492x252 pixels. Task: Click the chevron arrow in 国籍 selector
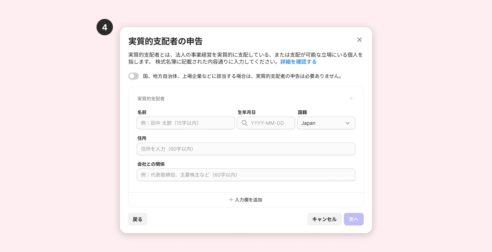coord(348,123)
